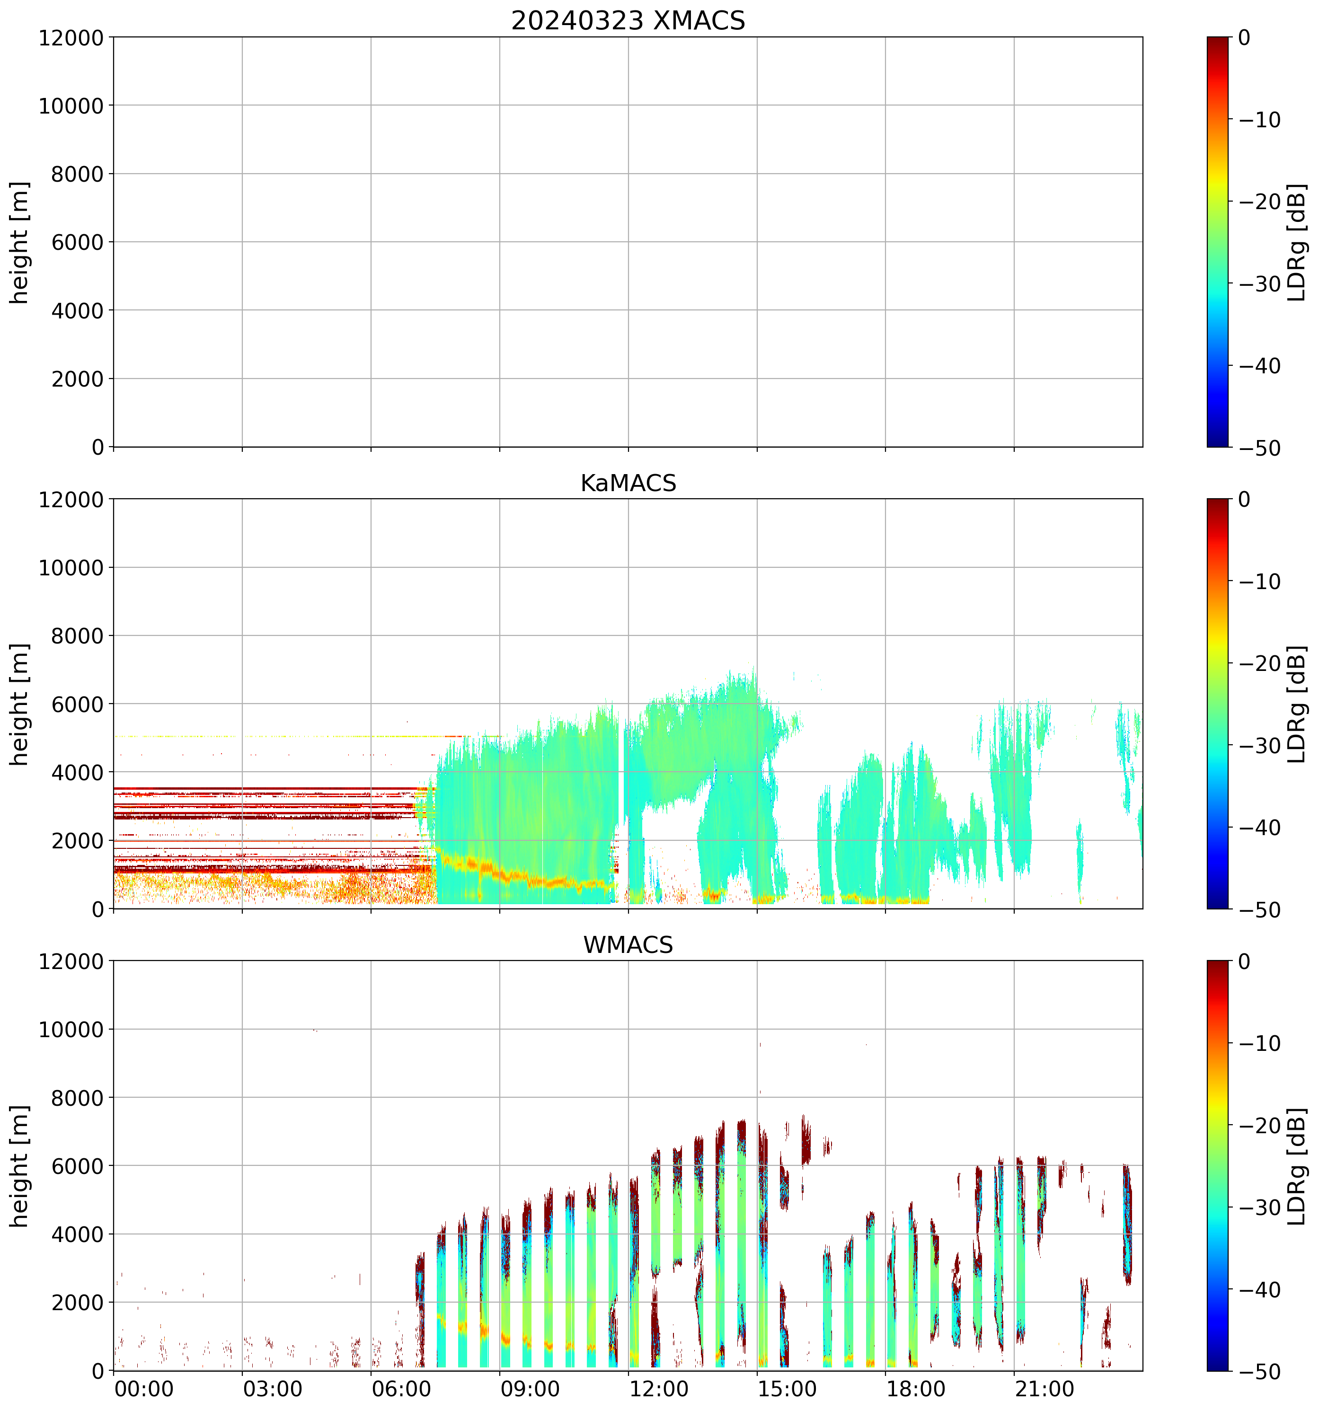
Task: Click the 12:00 time axis label
Action: 658,1388
